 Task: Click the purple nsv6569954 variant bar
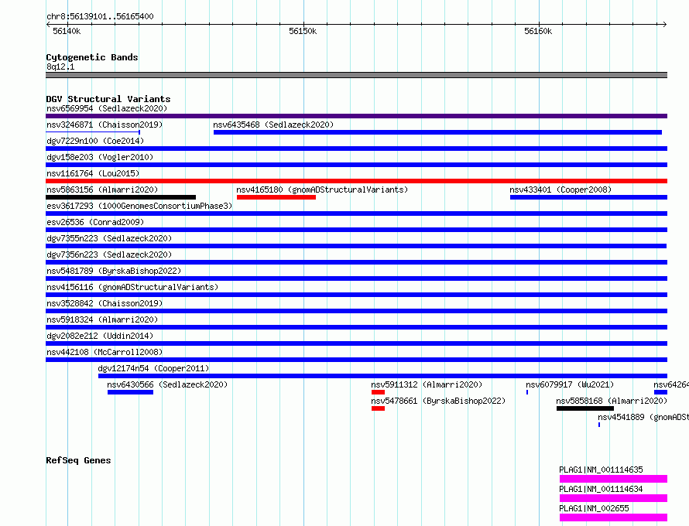pyautogui.click(x=356, y=116)
